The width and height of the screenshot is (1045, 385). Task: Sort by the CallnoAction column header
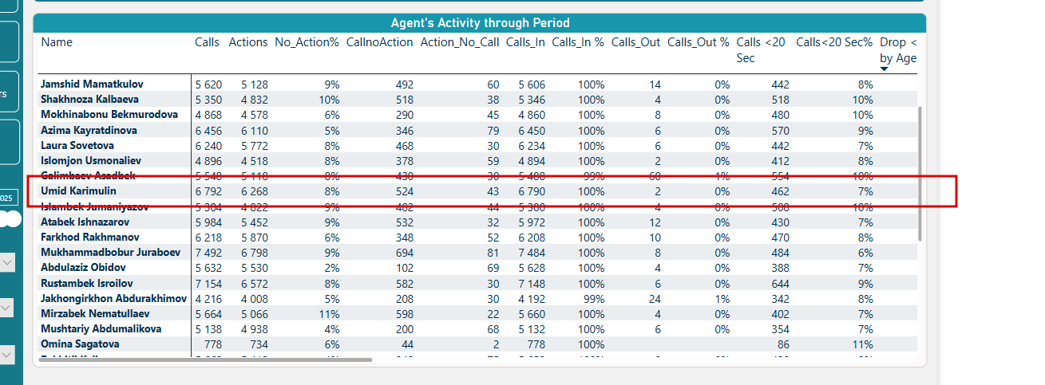(380, 42)
